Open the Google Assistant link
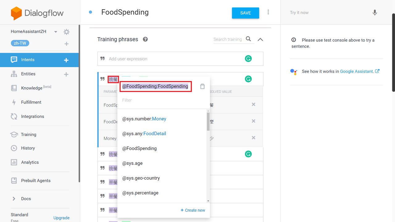 coord(360,71)
